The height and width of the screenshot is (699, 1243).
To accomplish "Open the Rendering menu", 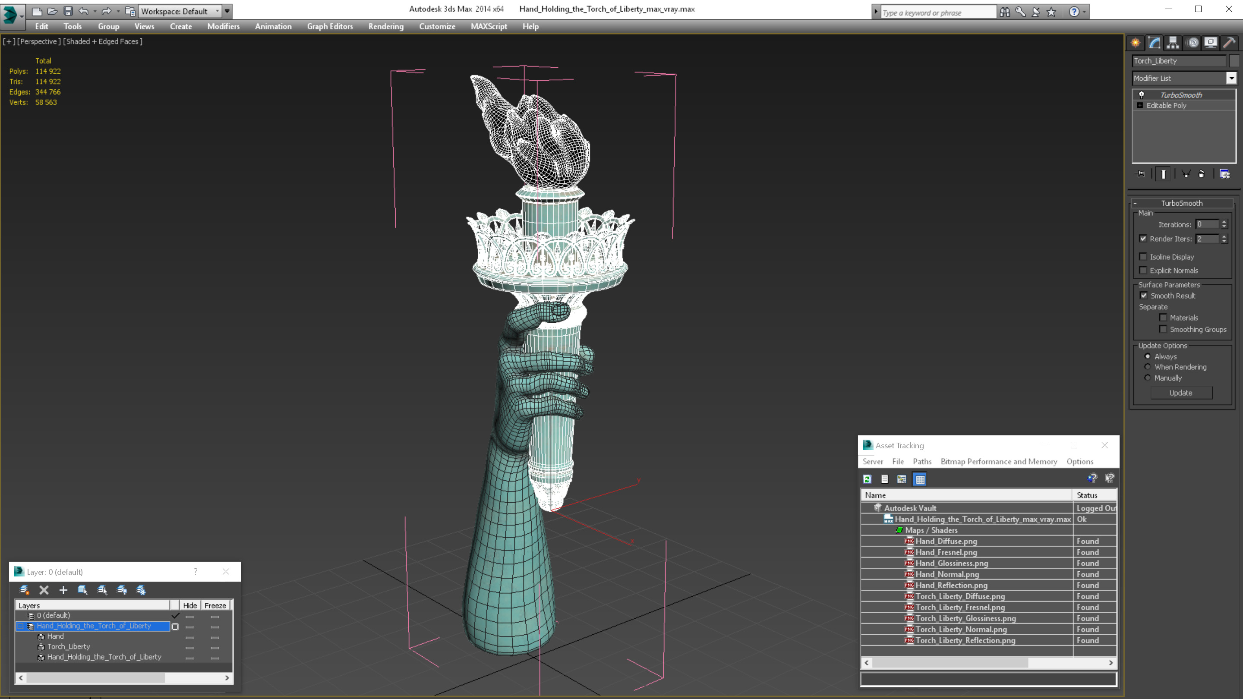I will point(386,26).
